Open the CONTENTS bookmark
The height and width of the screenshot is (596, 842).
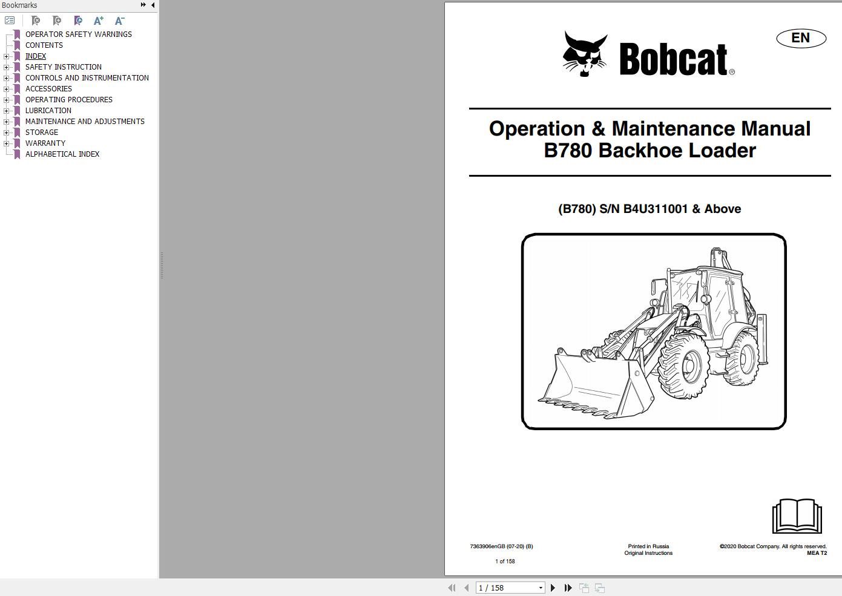pos(44,45)
